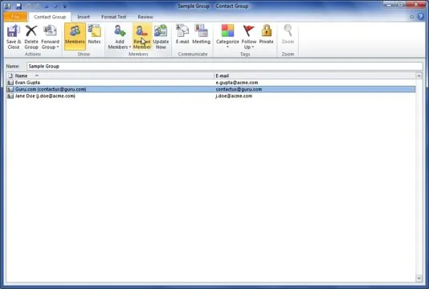The image size is (429, 289).
Task: Open the Categorize color menu
Action: [227, 36]
